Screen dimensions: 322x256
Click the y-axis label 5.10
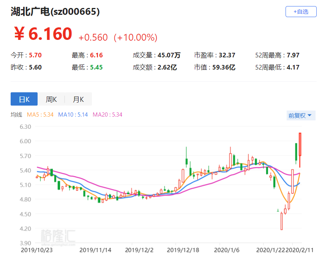point(25,185)
